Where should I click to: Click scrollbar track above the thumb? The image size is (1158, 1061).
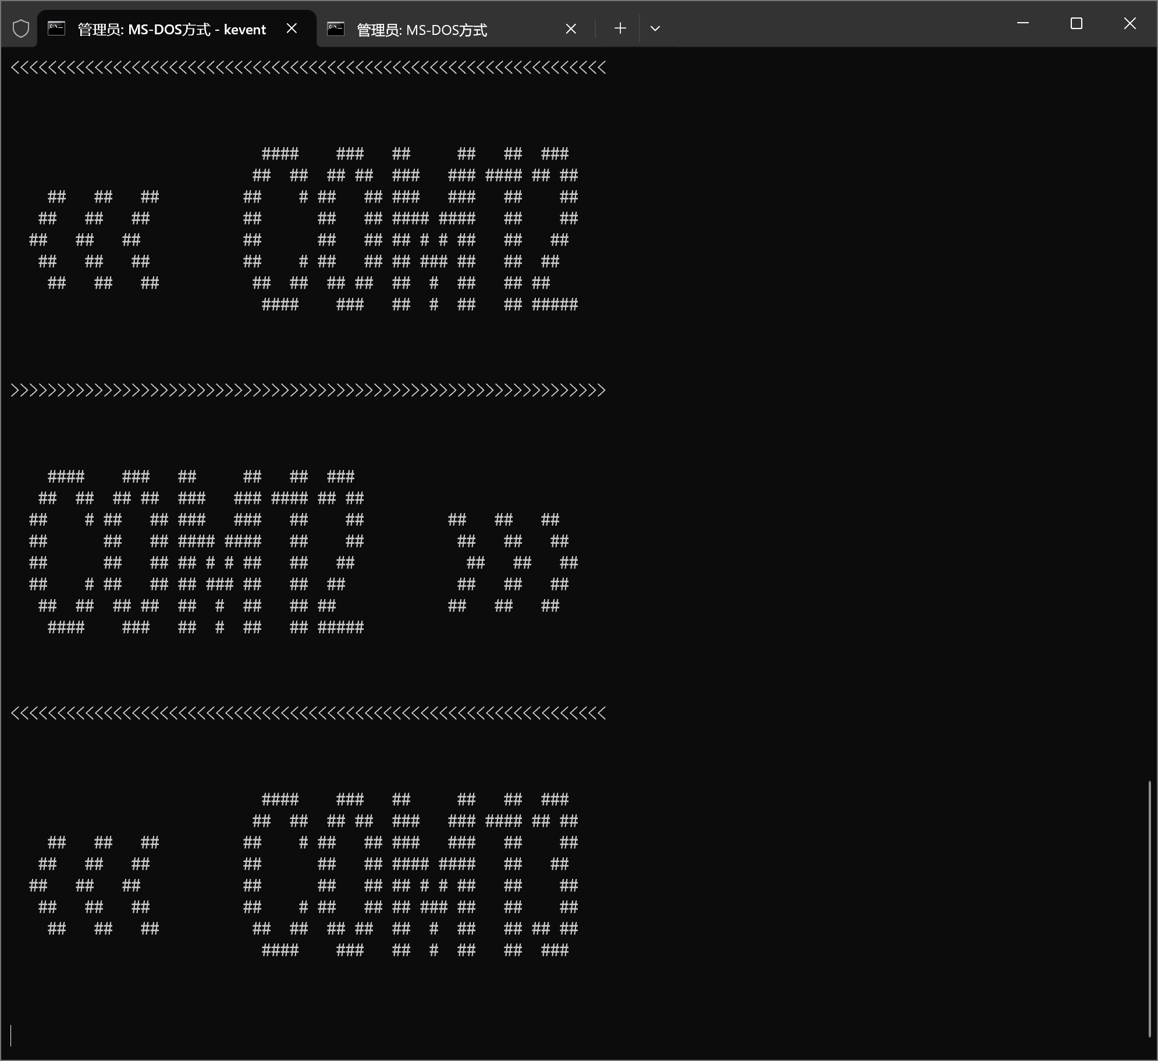click(1150, 407)
